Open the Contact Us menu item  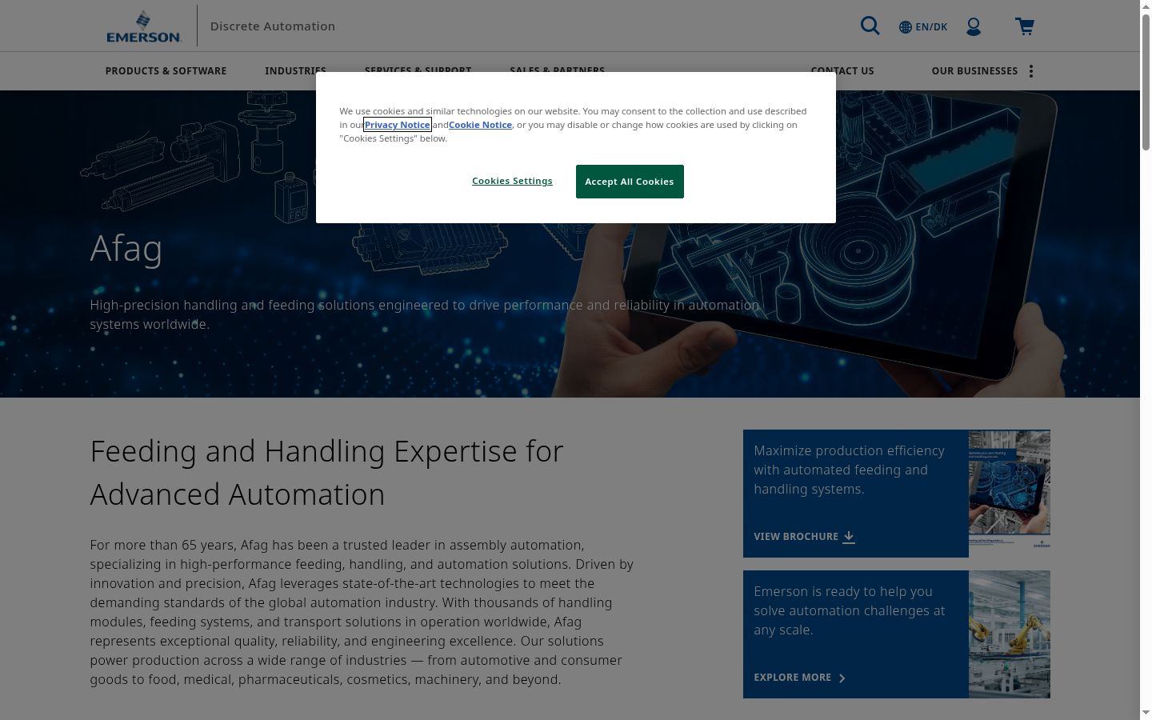(842, 71)
